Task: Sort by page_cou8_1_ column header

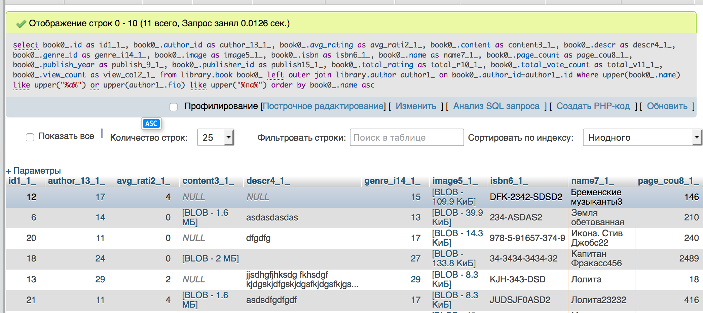Action: point(668,181)
